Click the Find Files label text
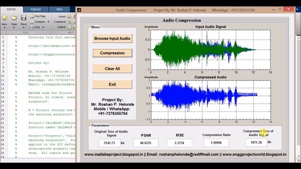This screenshot has height=169, width=301. point(40,16)
